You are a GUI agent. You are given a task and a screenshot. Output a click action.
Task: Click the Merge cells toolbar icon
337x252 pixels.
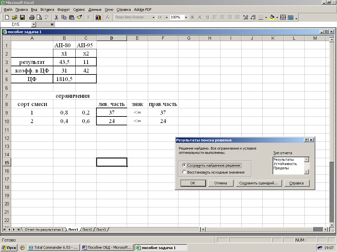click(x=283, y=17)
